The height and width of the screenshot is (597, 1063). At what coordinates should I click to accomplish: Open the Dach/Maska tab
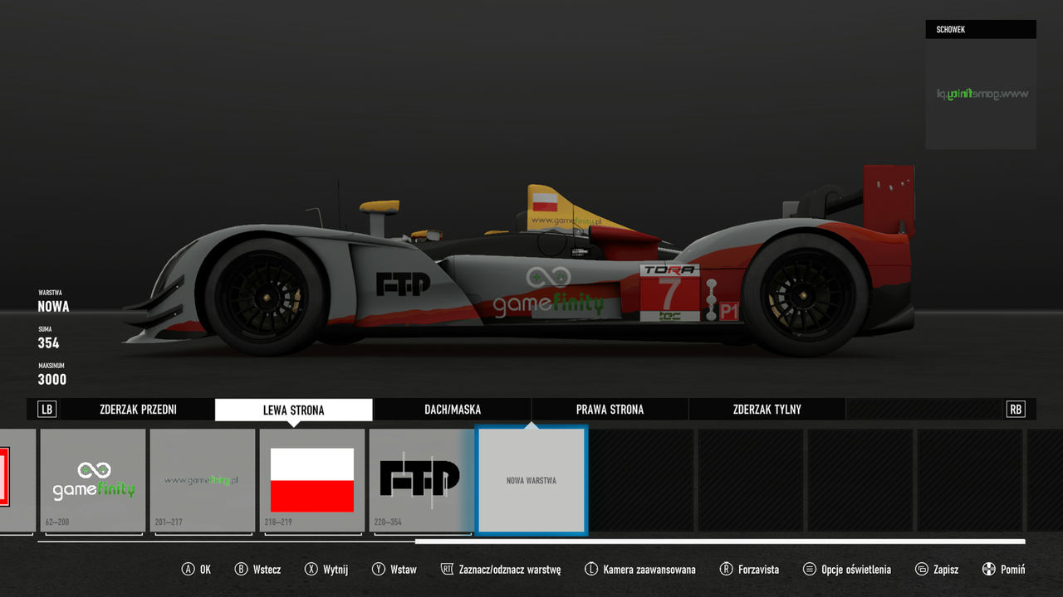[453, 410]
